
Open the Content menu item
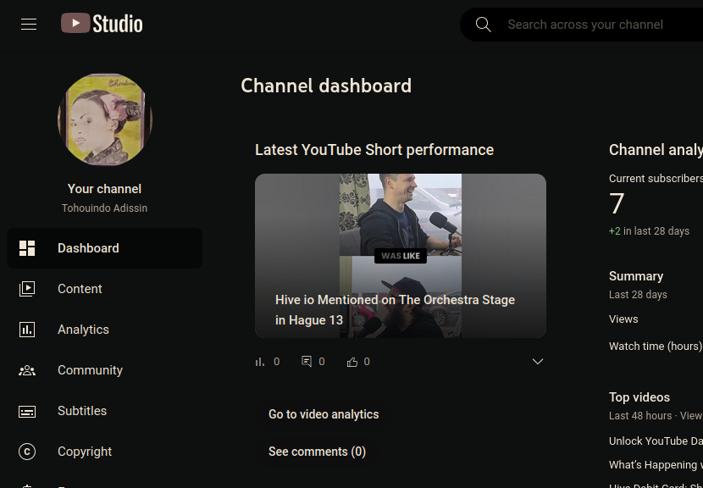pyautogui.click(x=104, y=289)
